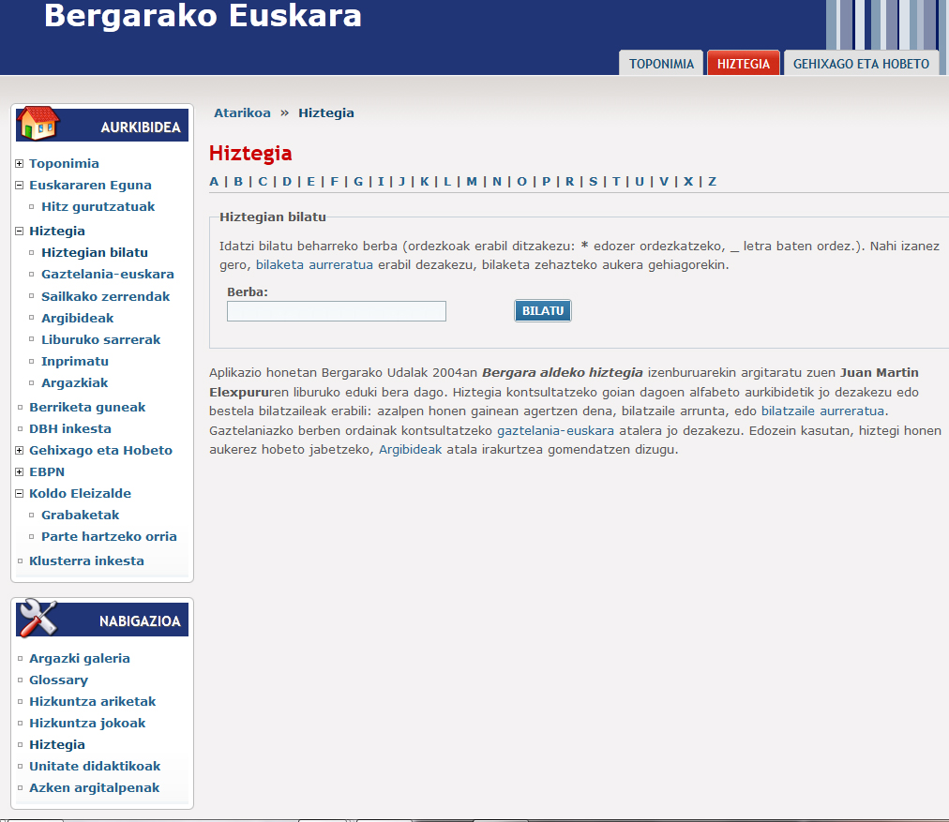Open Gaztelania-euskara sidebar item
This screenshot has height=822, width=949.
(x=108, y=275)
